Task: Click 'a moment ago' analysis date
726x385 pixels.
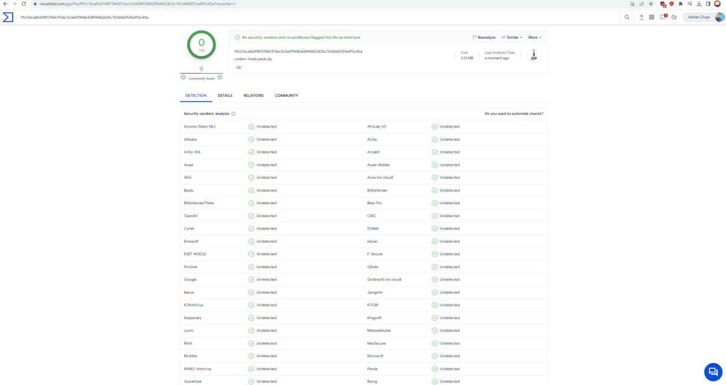Action: 497,58
